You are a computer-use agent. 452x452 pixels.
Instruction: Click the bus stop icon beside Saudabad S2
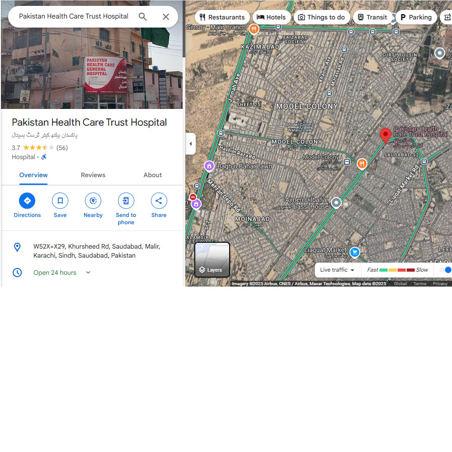coord(424,161)
